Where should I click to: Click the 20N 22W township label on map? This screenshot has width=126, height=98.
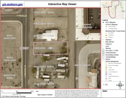click(x=24, y=48)
